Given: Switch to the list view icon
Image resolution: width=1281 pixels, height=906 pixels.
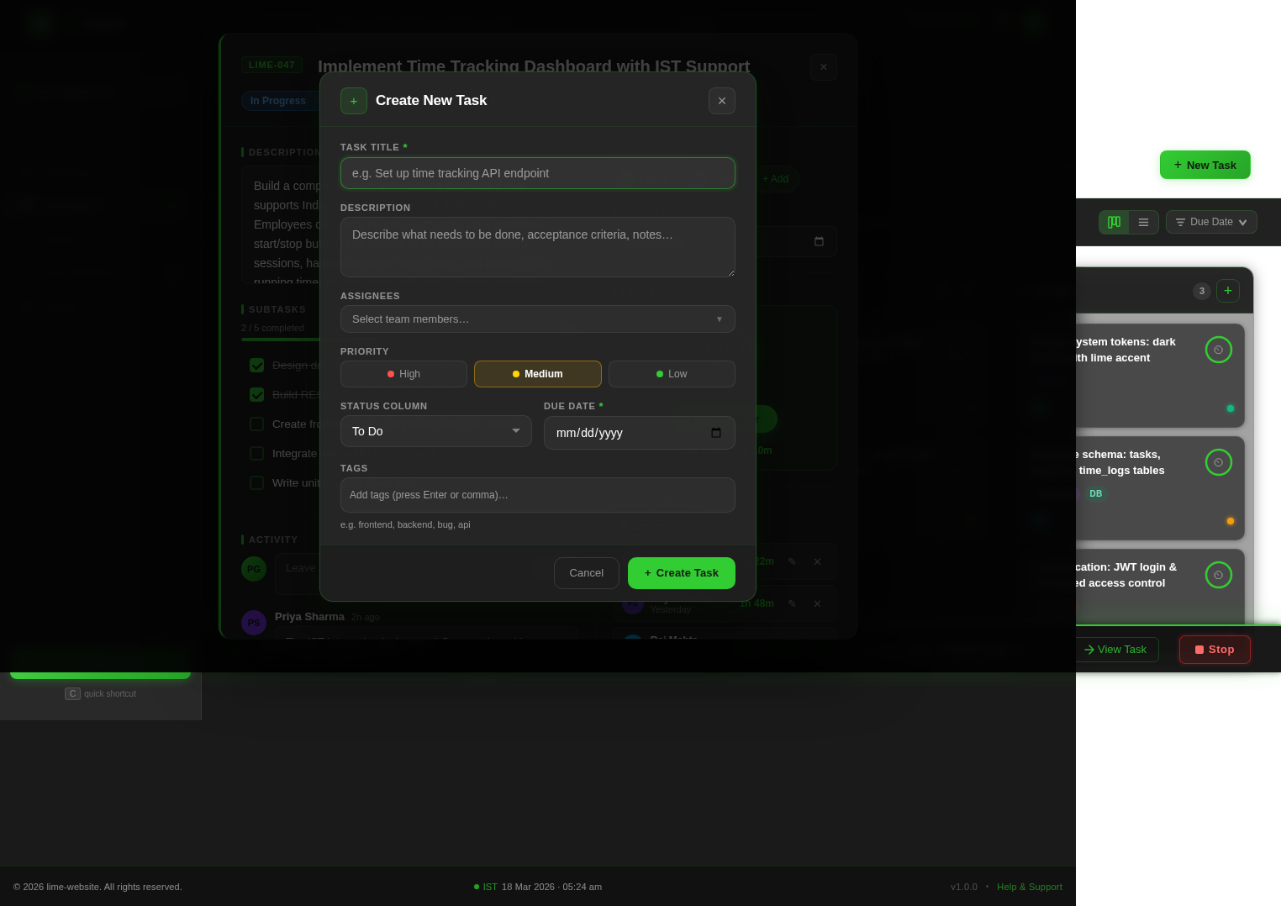Looking at the screenshot, I should point(1143,222).
